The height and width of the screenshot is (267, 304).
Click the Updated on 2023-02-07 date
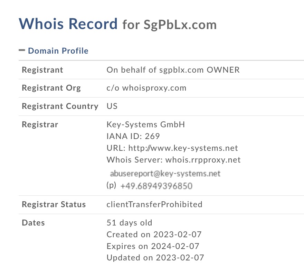(x=155, y=258)
